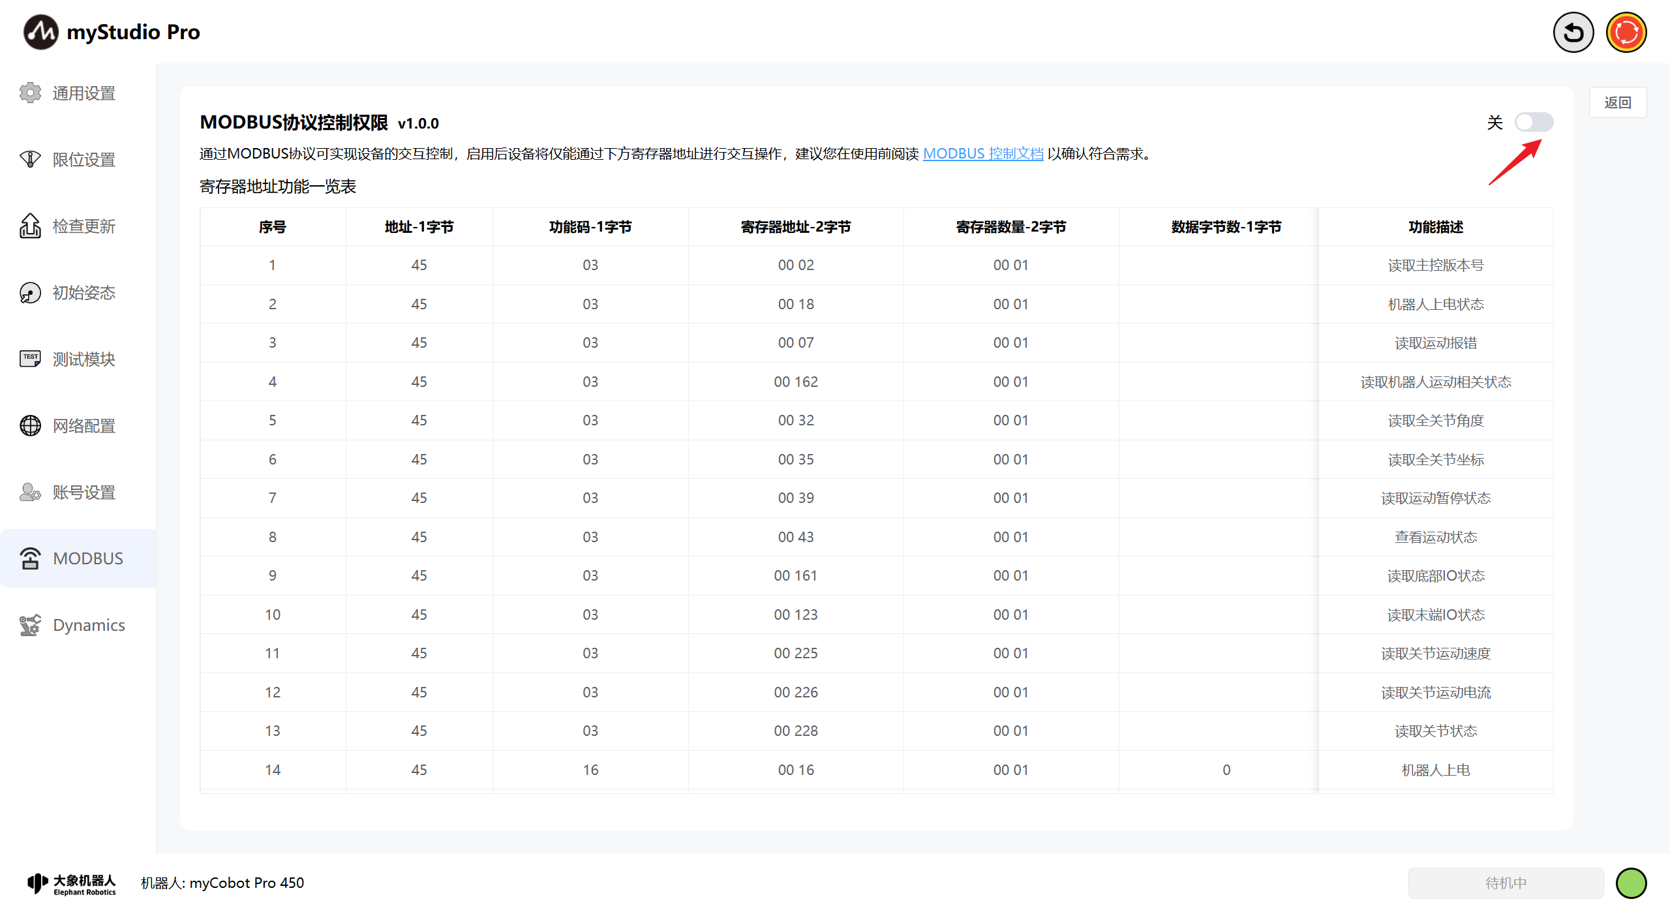
Task: Select row 14 机器人上电 entry
Action: 1435,770
